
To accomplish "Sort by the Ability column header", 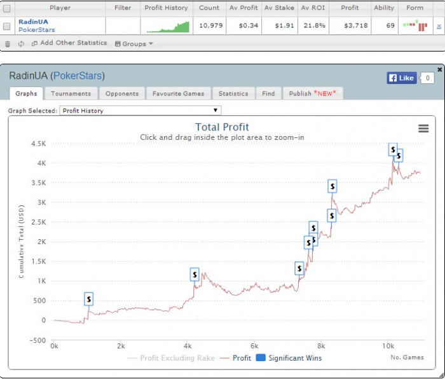I will tap(384, 8).
